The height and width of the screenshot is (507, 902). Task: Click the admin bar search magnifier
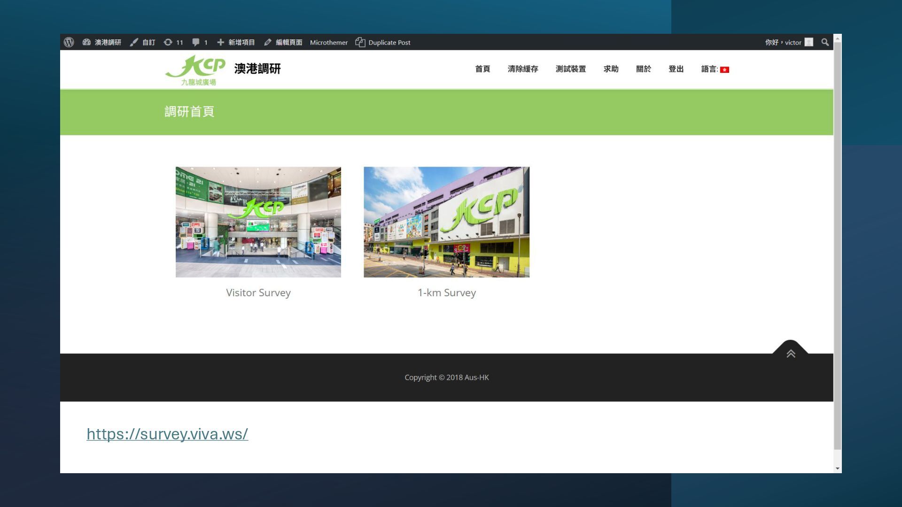[x=825, y=42]
